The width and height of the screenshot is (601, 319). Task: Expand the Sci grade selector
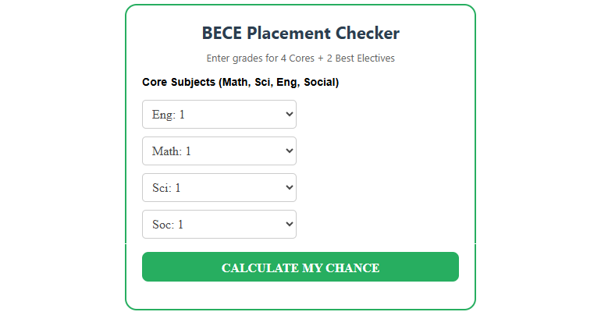pos(219,188)
